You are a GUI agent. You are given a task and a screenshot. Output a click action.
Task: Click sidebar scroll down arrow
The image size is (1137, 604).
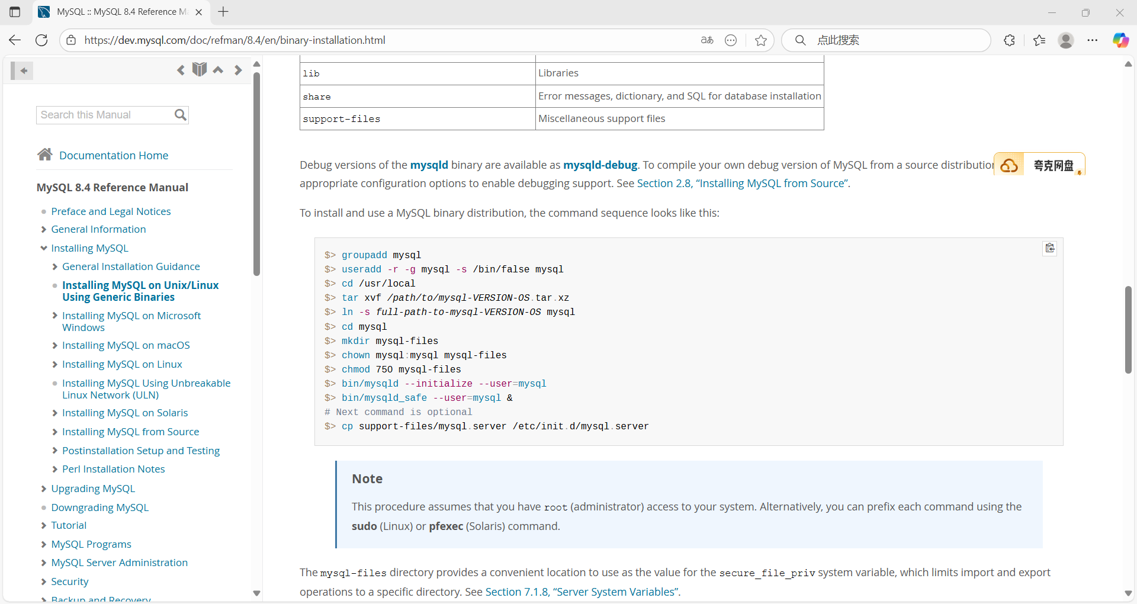[x=256, y=593]
